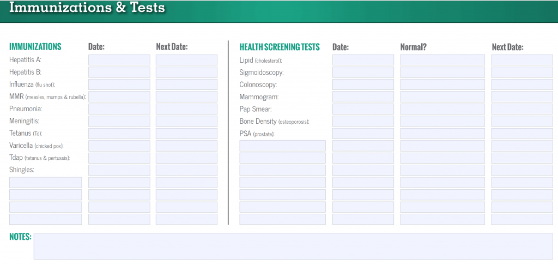Select the Meningitis Next Date field
This screenshot has height=265, width=558.
point(186,122)
